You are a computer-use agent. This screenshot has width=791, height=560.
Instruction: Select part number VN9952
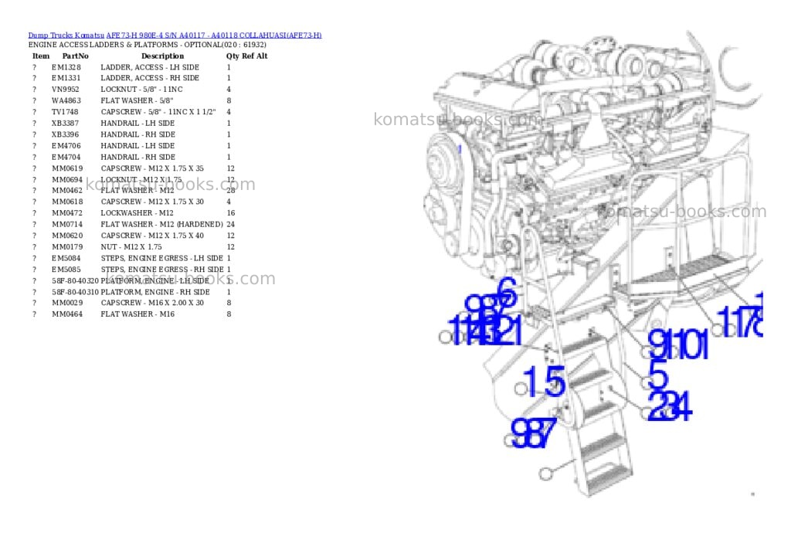tap(66, 90)
